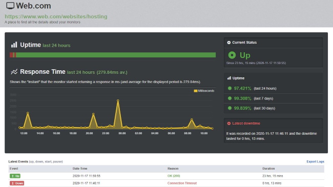The height and width of the screenshot is (187, 333).
Task: Click the 97.421% last 24 hours value
Action: [242, 88]
